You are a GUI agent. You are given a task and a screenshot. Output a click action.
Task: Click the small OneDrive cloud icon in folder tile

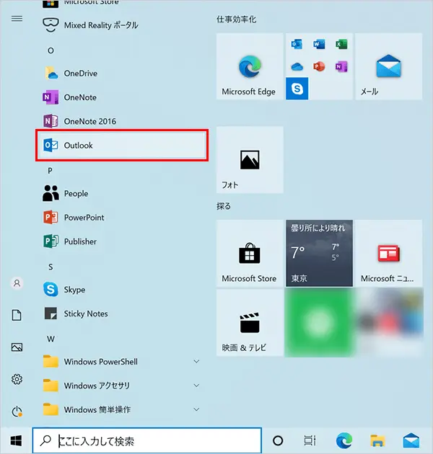click(297, 66)
